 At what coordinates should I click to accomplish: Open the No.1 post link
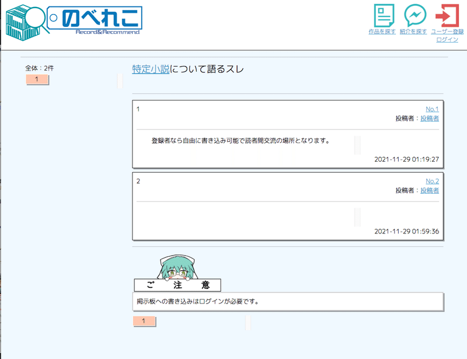tap(432, 109)
